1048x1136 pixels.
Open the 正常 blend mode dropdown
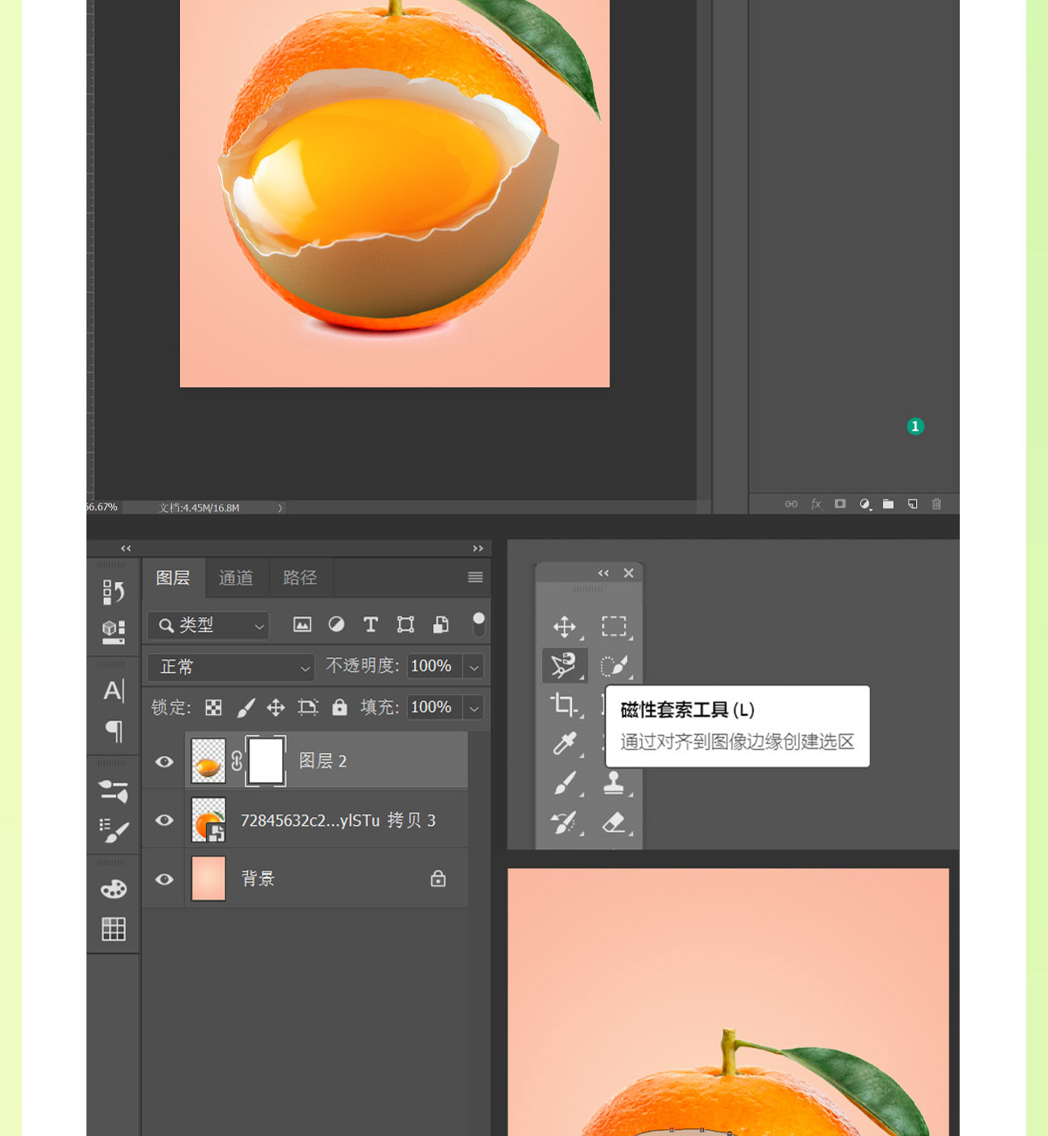(x=231, y=667)
